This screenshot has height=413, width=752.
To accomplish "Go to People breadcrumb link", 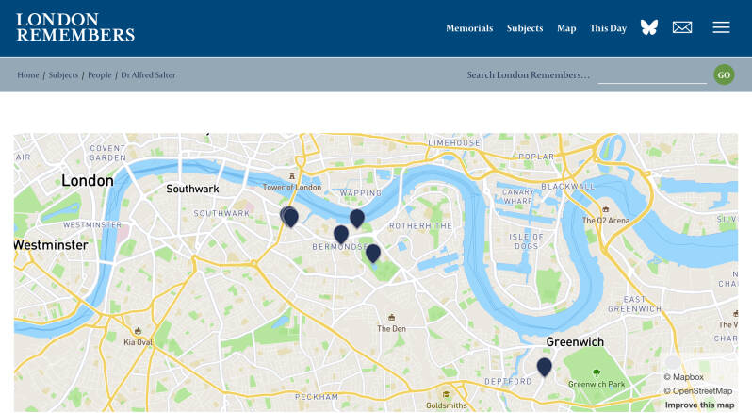I will tap(99, 74).
